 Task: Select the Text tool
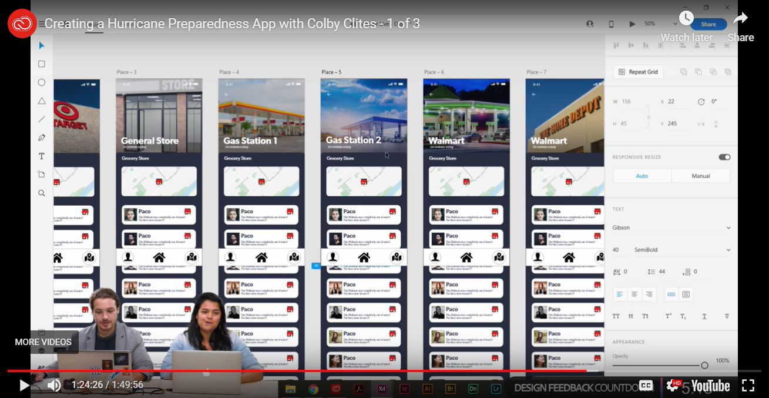42,156
